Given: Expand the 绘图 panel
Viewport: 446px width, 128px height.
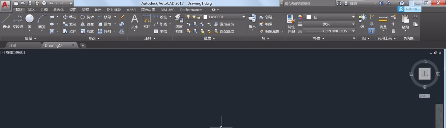Looking at the screenshot, I should click(x=31, y=38).
